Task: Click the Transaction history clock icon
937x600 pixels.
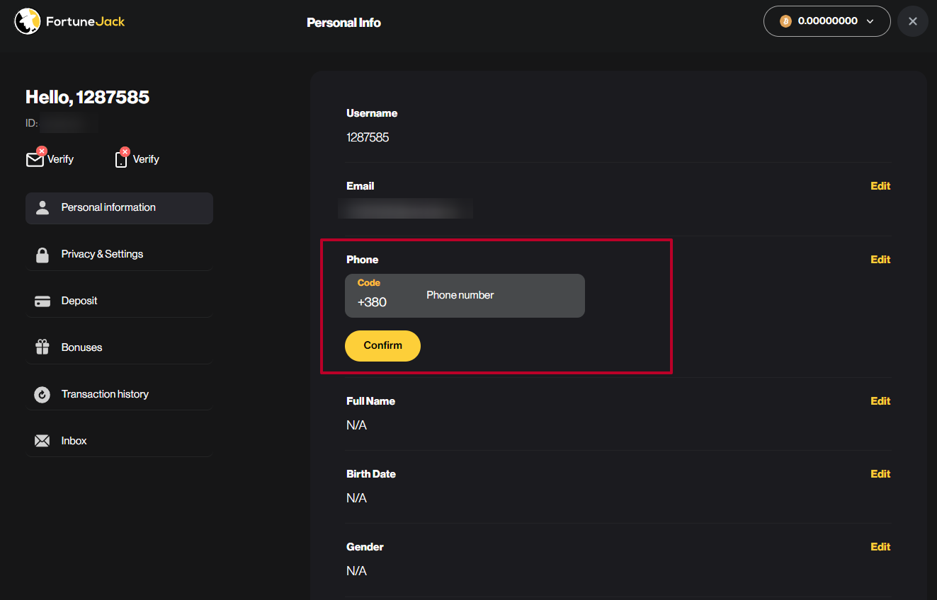Action: click(42, 395)
